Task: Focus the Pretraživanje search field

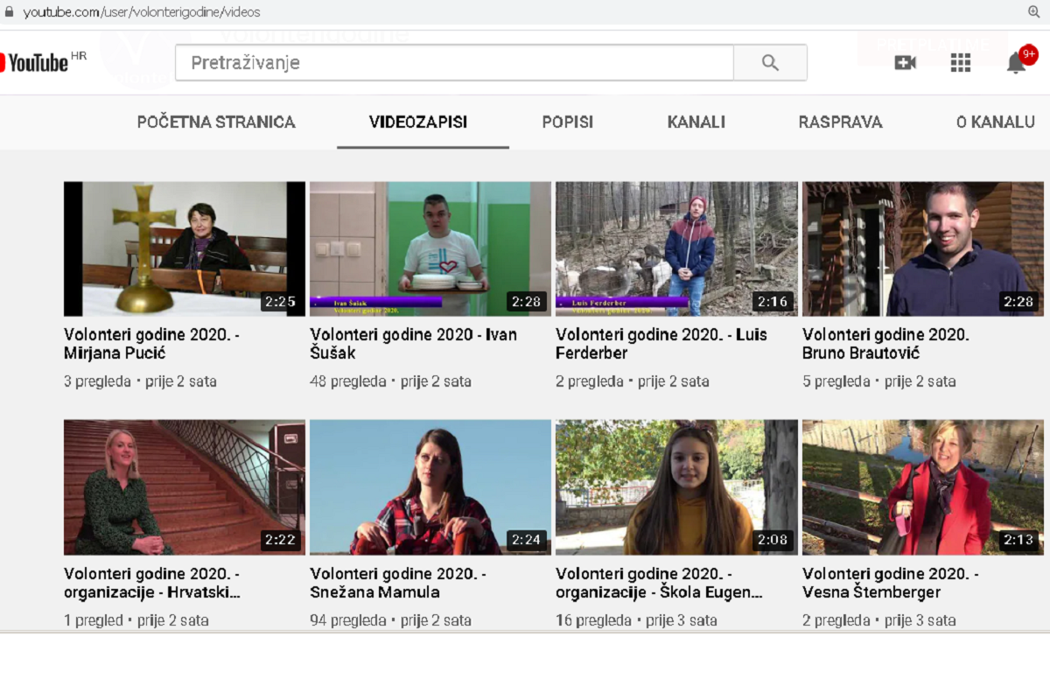Action: 453,63
